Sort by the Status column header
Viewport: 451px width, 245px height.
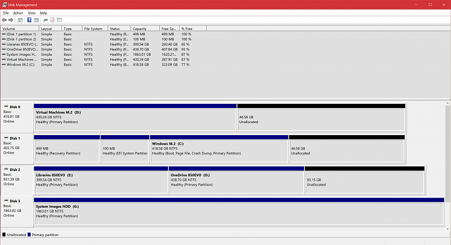[120, 29]
